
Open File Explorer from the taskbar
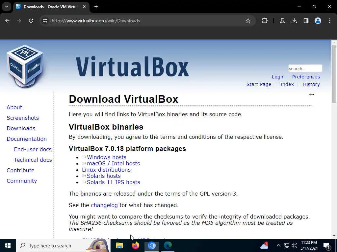click(x=119, y=245)
